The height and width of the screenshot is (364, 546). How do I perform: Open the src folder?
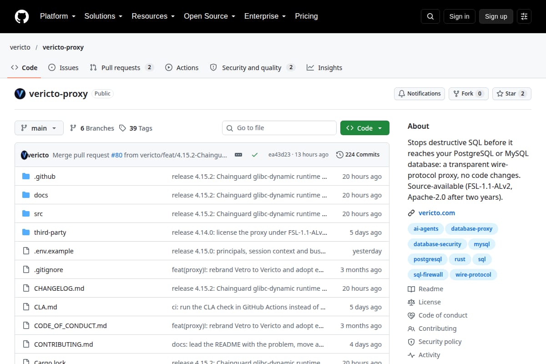[x=38, y=214]
